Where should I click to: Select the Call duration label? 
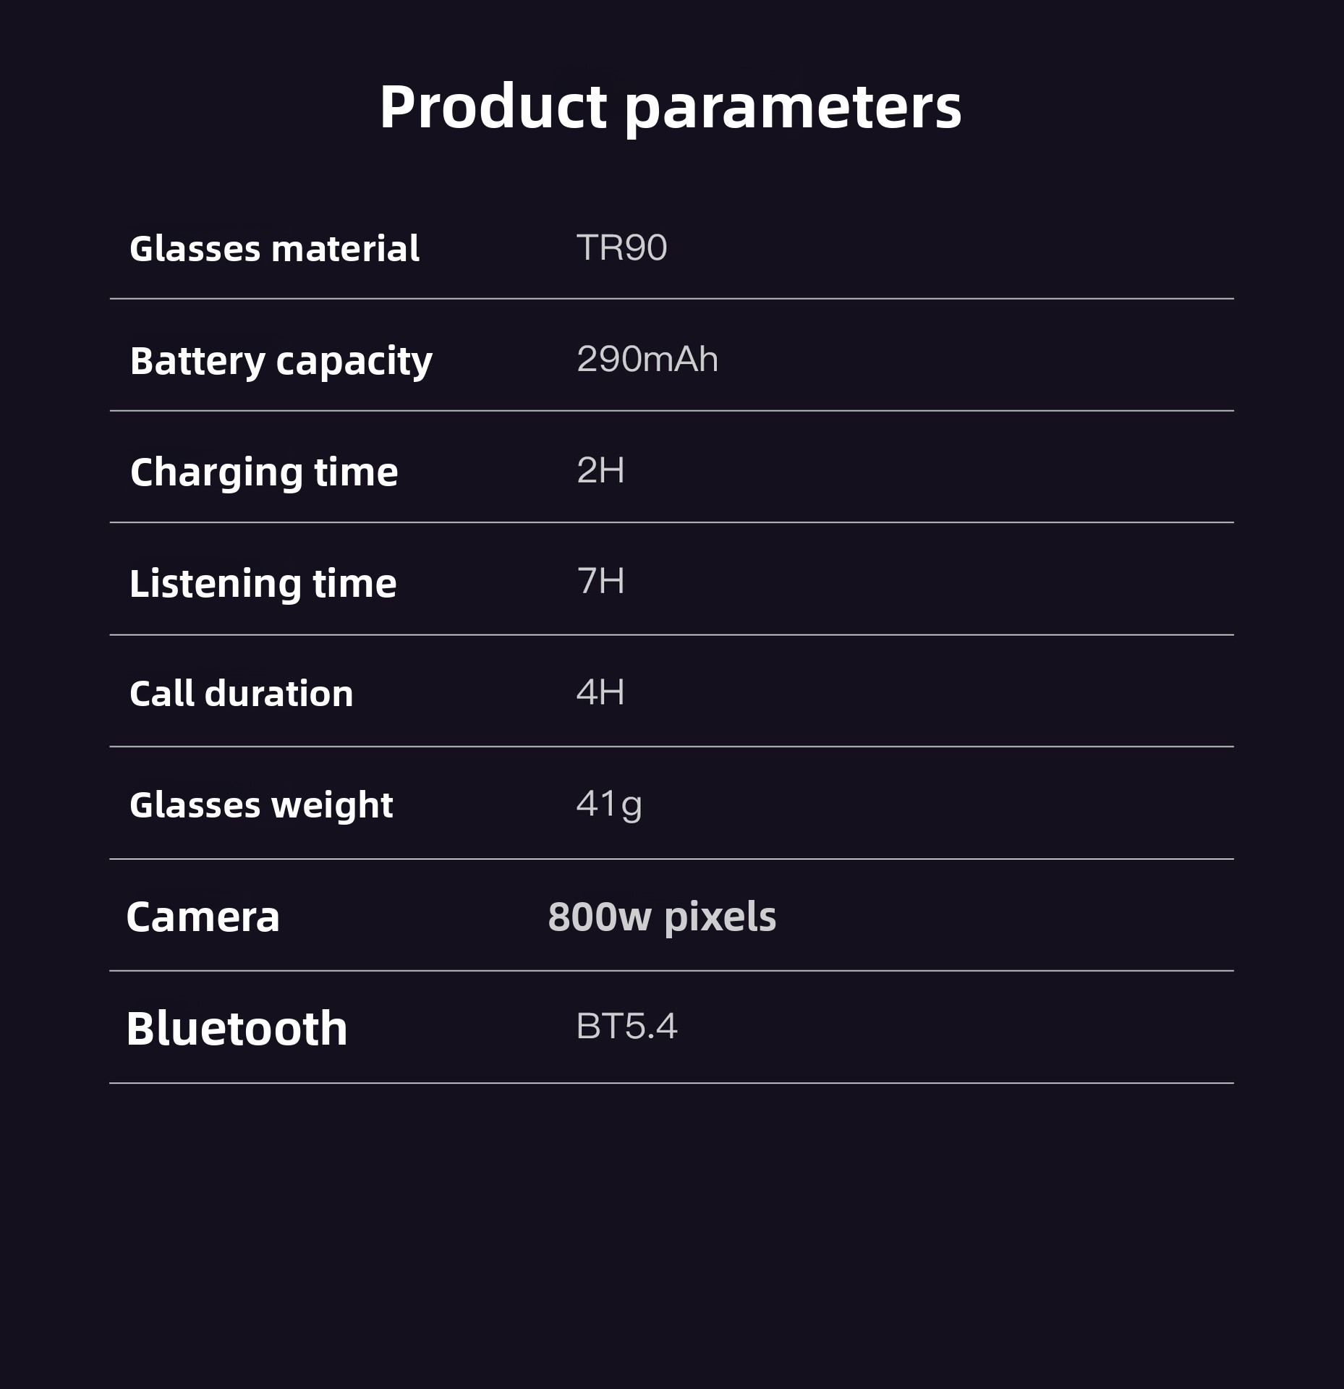tap(241, 694)
